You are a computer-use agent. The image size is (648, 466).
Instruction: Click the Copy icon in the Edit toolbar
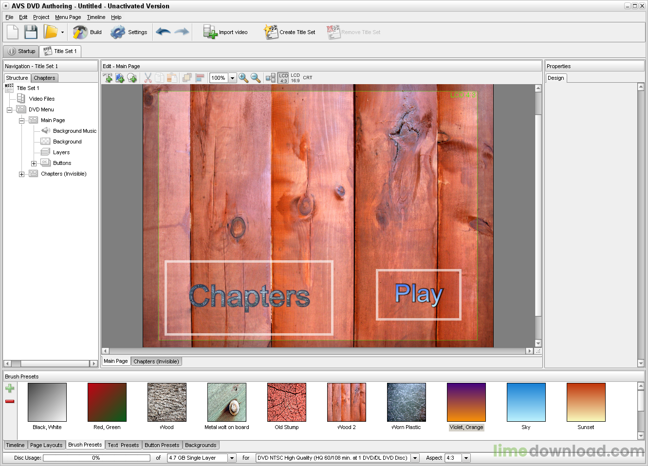pyautogui.click(x=160, y=78)
